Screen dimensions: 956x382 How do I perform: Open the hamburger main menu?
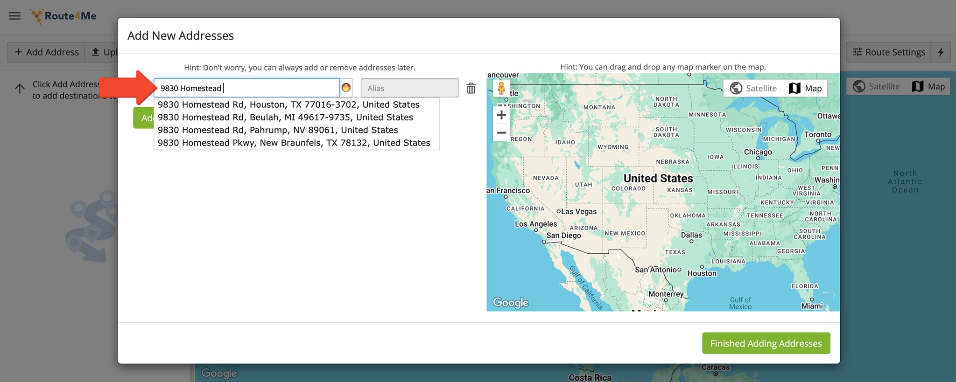click(14, 16)
